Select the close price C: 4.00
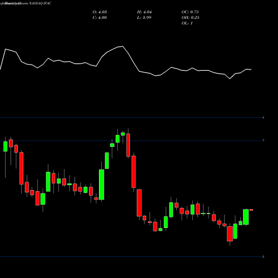278x278 pixels. tap(100, 18)
